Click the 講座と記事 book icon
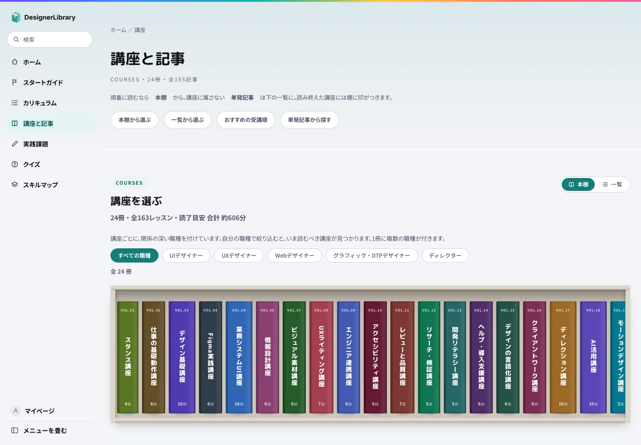 coord(15,123)
